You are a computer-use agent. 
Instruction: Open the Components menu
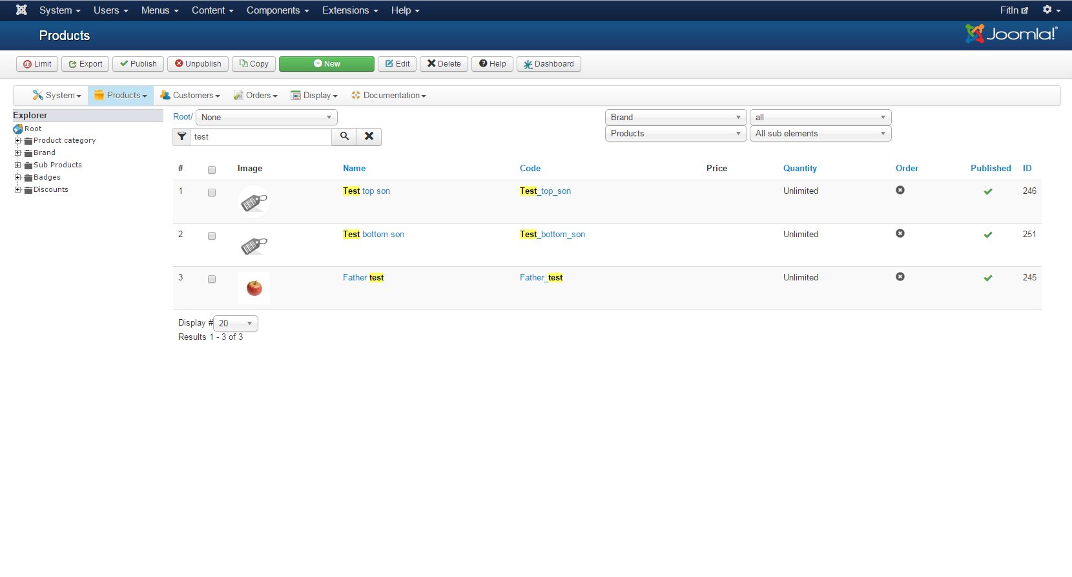(x=278, y=10)
